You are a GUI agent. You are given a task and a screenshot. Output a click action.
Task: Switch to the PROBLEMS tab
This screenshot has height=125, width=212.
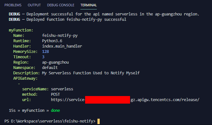point(13,5)
